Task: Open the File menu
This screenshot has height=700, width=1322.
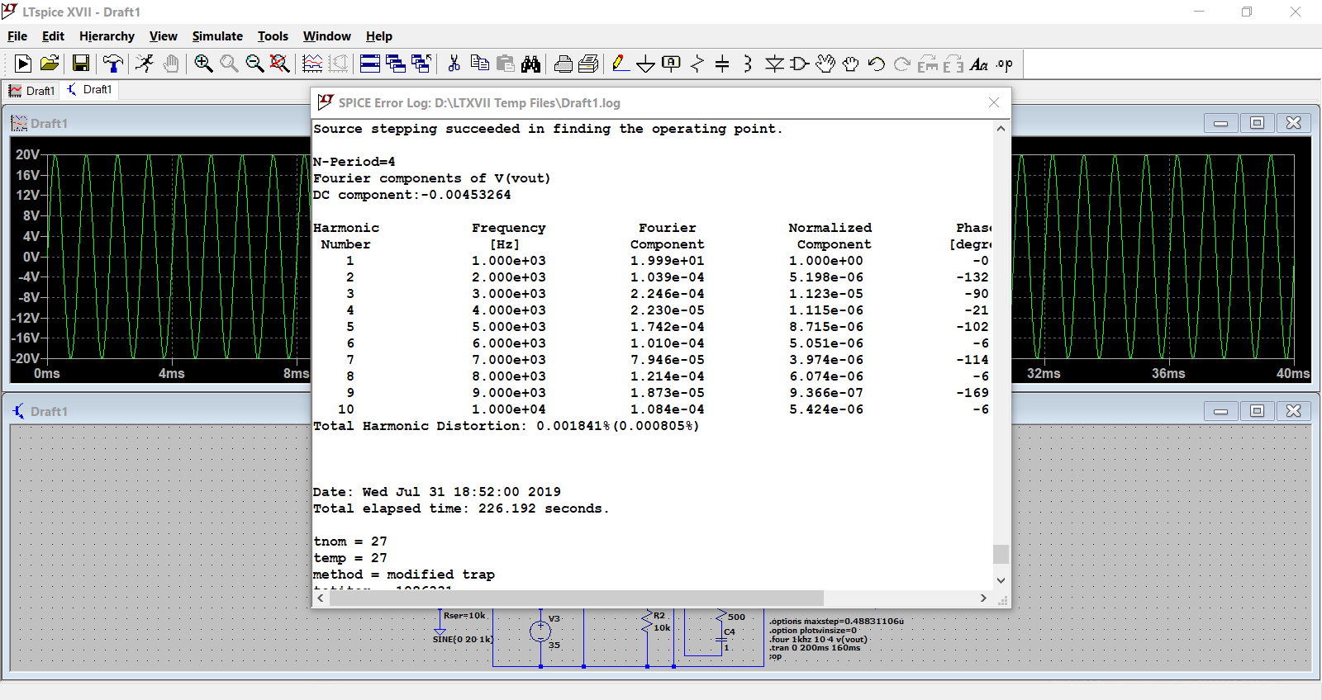Action: (17, 36)
